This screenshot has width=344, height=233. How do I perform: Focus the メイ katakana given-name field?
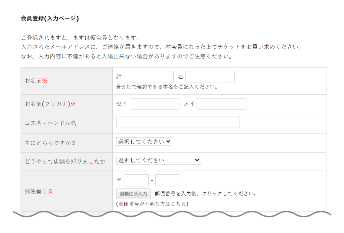point(221,104)
